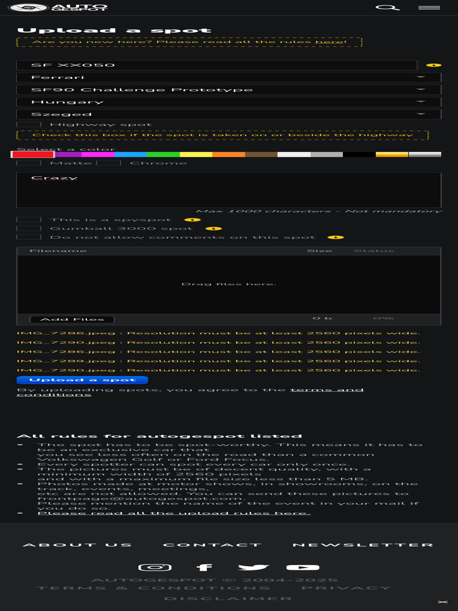Screen dimensions: 458x611
Task: Close the bottom corner X icon
Action: coord(442,602)
